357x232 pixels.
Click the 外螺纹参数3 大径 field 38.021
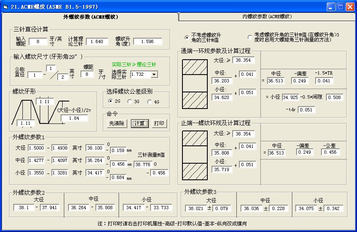(x=196, y=208)
